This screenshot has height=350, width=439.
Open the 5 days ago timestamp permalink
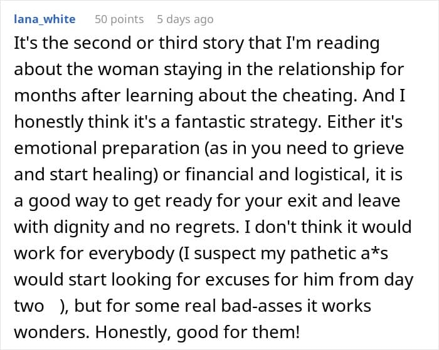[x=185, y=19]
